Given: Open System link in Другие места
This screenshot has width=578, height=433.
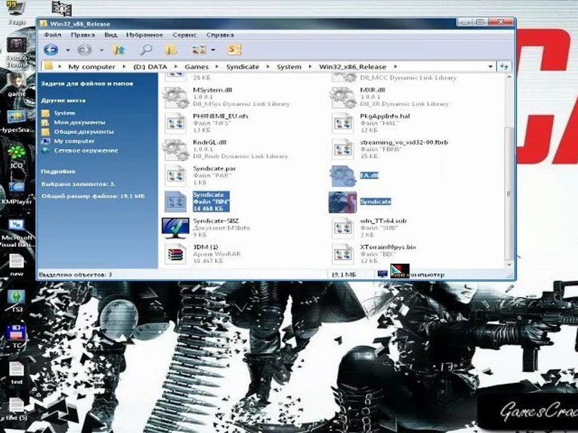Looking at the screenshot, I should (x=64, y=113).
